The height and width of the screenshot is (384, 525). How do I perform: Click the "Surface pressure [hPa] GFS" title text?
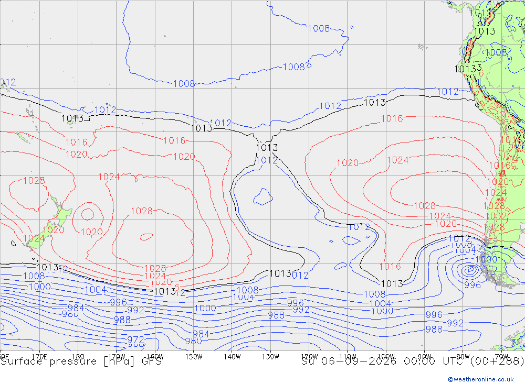[81, 361]
